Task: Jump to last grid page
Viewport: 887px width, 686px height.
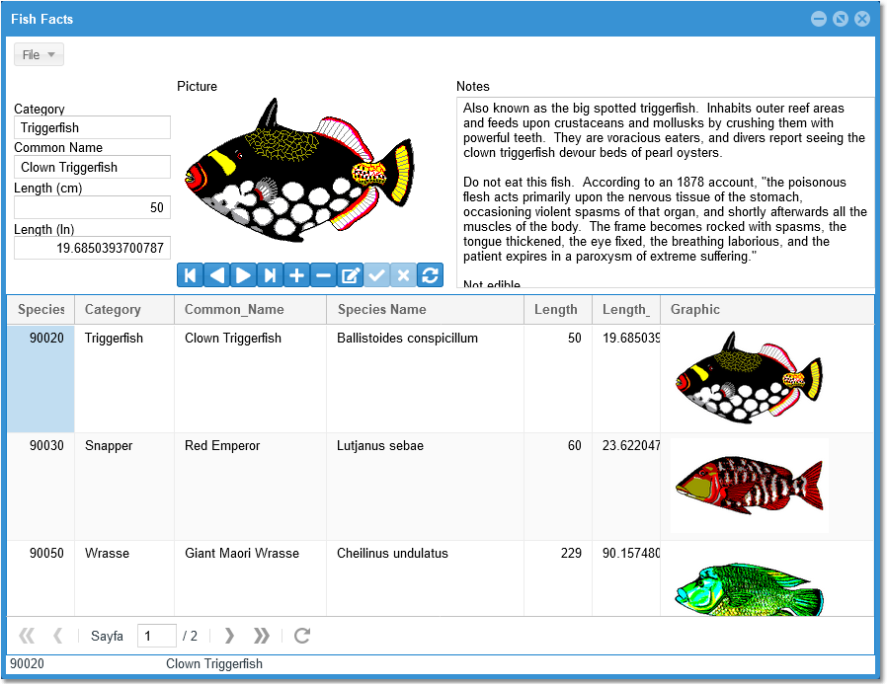Action: pyautogui.click(x=261, y=636)
